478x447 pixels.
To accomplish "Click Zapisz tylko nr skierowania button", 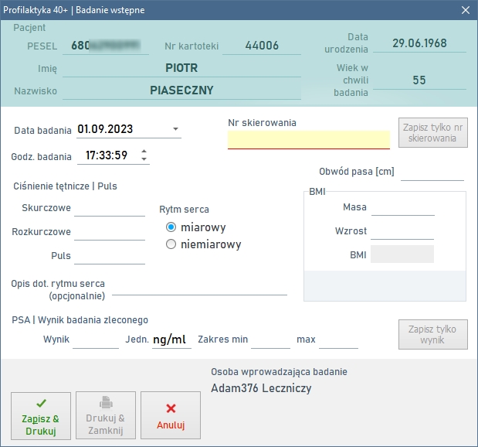I will pyautogui.click(x=433, y=133).
